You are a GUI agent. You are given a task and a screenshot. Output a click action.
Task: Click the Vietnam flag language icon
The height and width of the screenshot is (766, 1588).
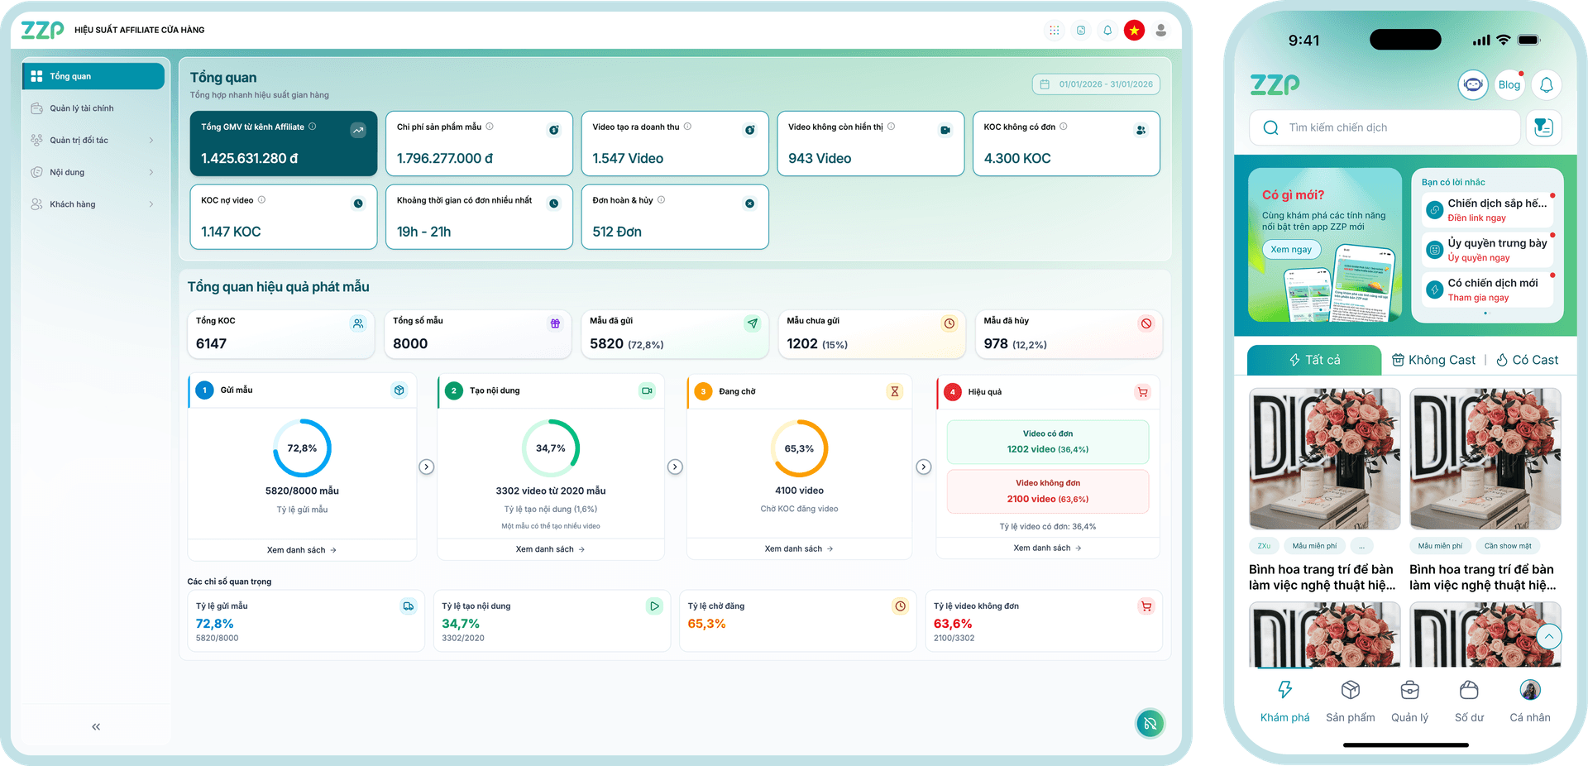click(1134, 31)
